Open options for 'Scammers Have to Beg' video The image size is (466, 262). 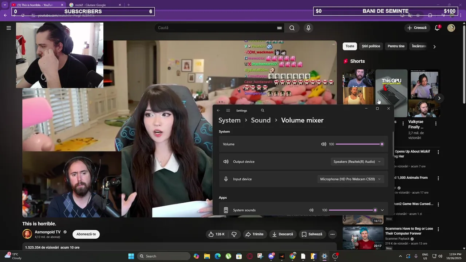coord(438,229)
